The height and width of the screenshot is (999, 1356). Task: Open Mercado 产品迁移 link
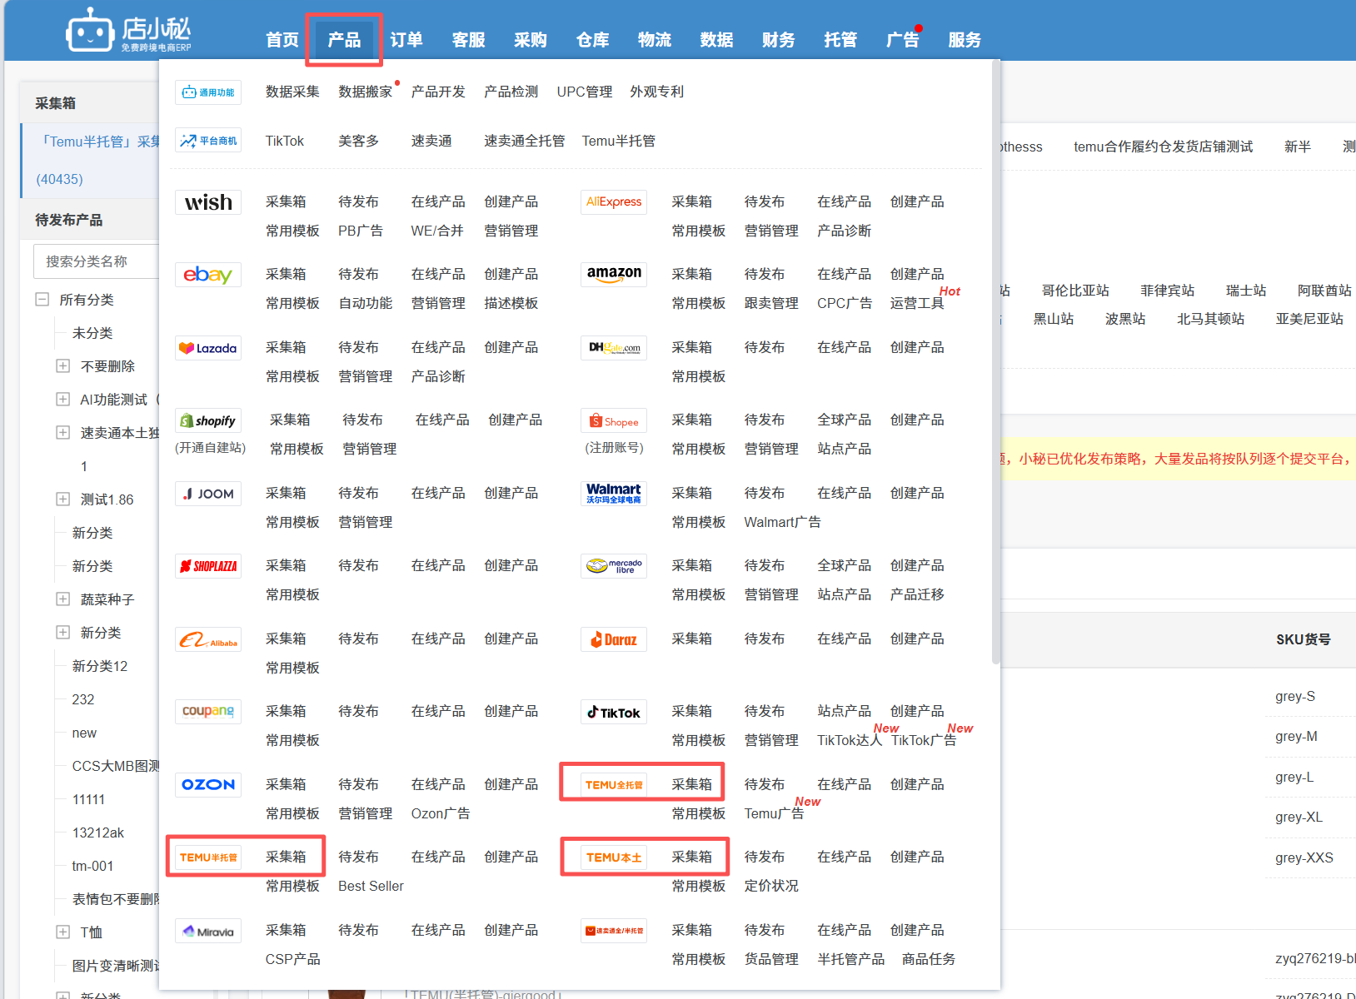coord(917,594)
